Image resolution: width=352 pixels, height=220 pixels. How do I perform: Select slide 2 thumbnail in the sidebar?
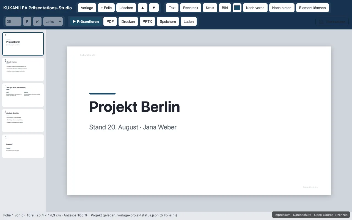pos(23,69)
